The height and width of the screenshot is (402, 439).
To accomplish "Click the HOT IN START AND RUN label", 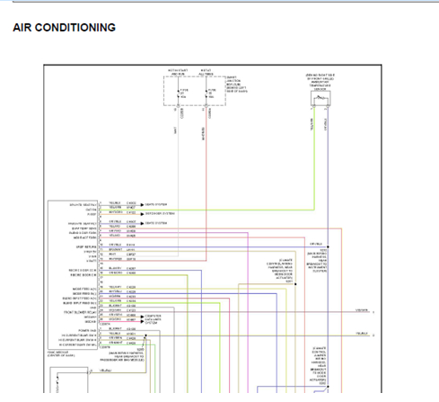I will click(x=178, y=72).
